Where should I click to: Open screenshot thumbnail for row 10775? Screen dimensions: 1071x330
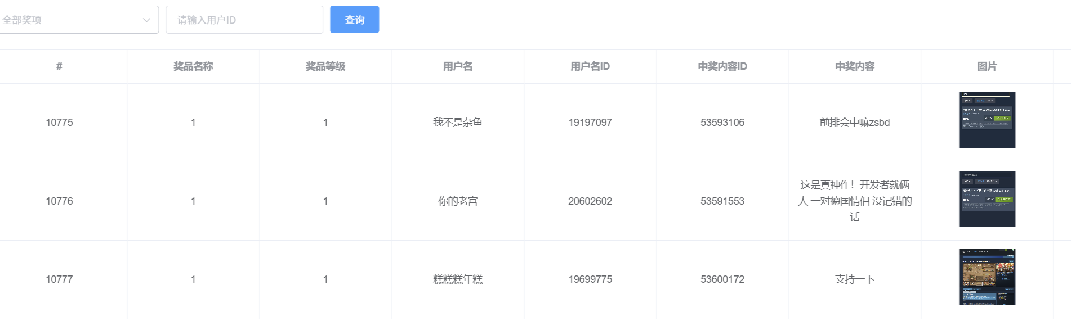coord(987,120)
